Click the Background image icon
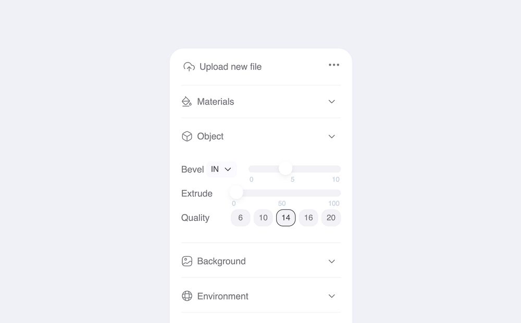This screenshot has height=323, width=521. click(187, 262)
